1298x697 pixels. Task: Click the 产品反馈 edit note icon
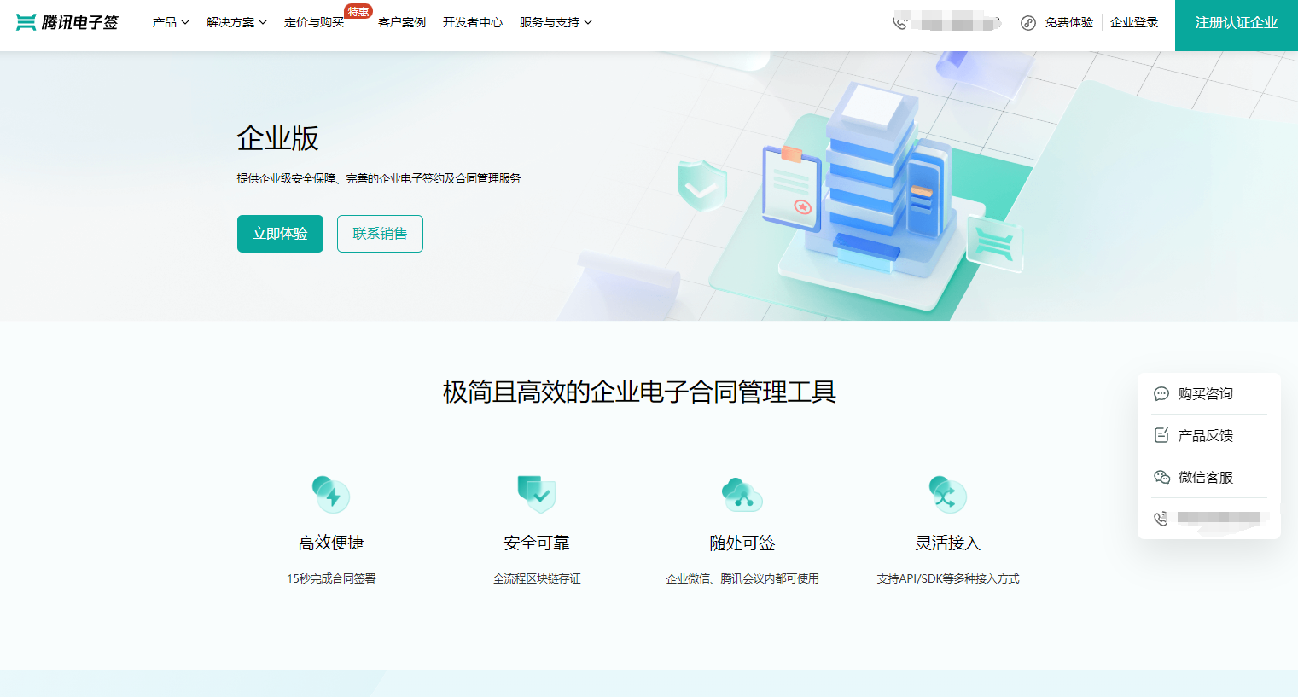point(1161,435)
